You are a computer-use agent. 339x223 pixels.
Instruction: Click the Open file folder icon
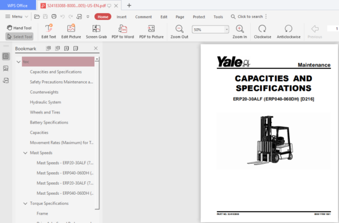pos(37,16)
